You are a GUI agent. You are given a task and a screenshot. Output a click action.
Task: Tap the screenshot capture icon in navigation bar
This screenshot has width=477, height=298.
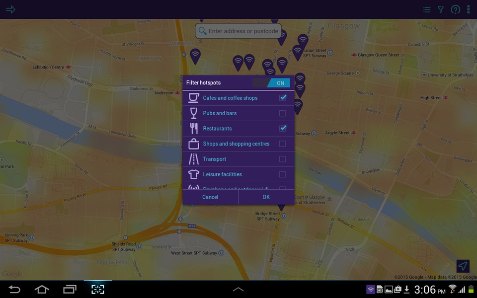[x=98, y=289]
